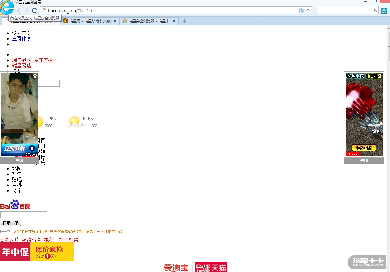Close the left floating ad via 关闭
Viewport: 390px width, 272px height.
pos(19,160)
